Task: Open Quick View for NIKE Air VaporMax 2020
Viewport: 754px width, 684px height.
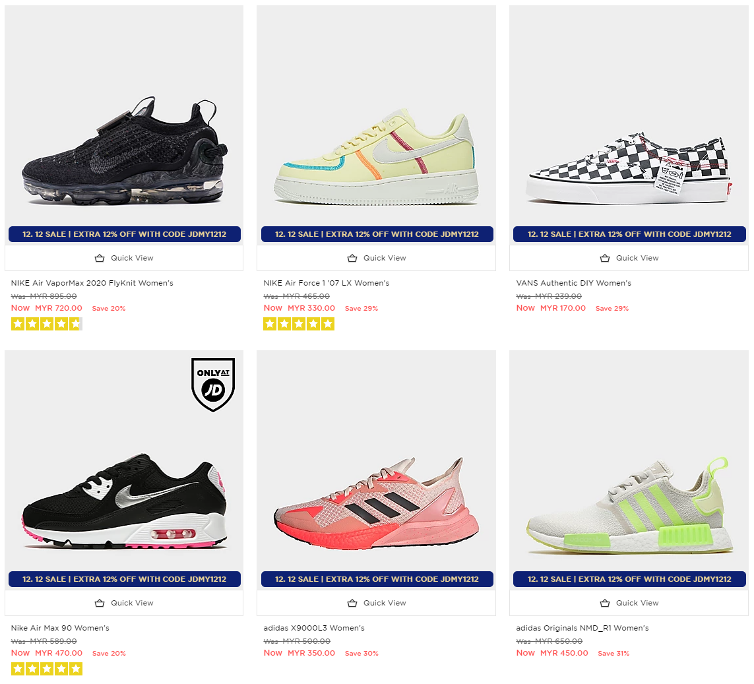Action: click(124, 258)
